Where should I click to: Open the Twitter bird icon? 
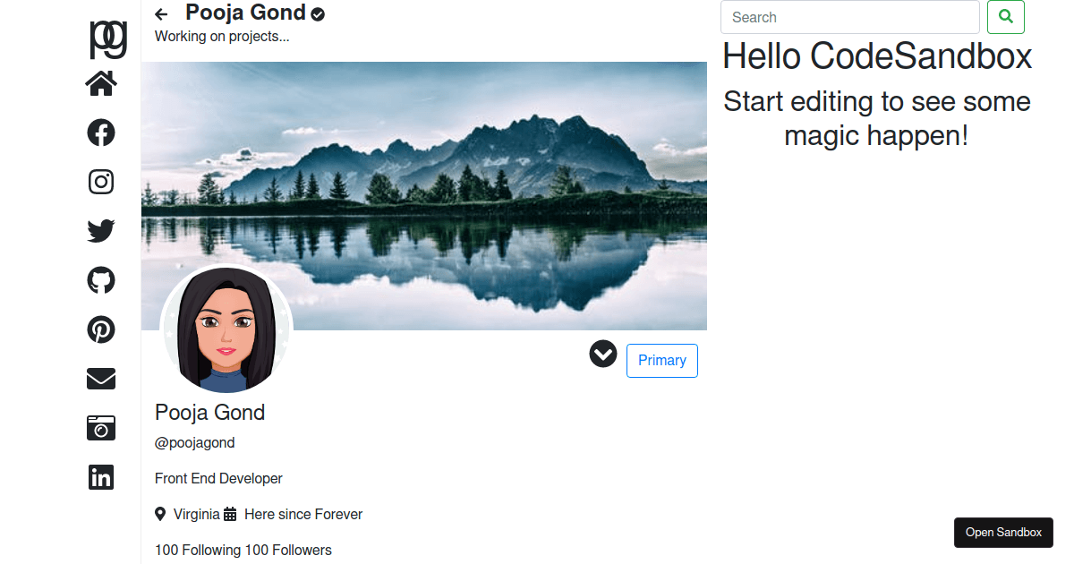101,231
